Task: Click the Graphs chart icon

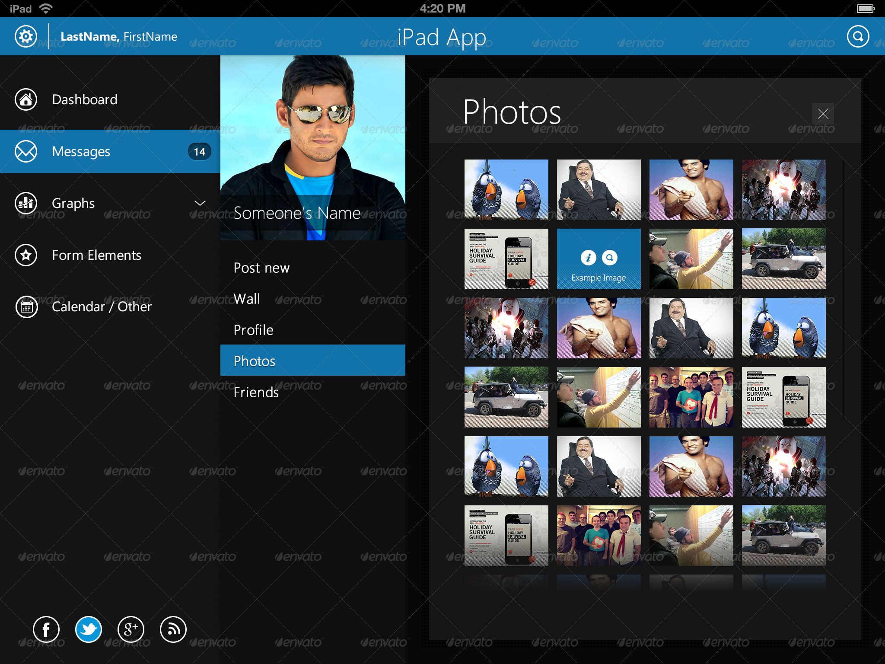Action: 26,203
